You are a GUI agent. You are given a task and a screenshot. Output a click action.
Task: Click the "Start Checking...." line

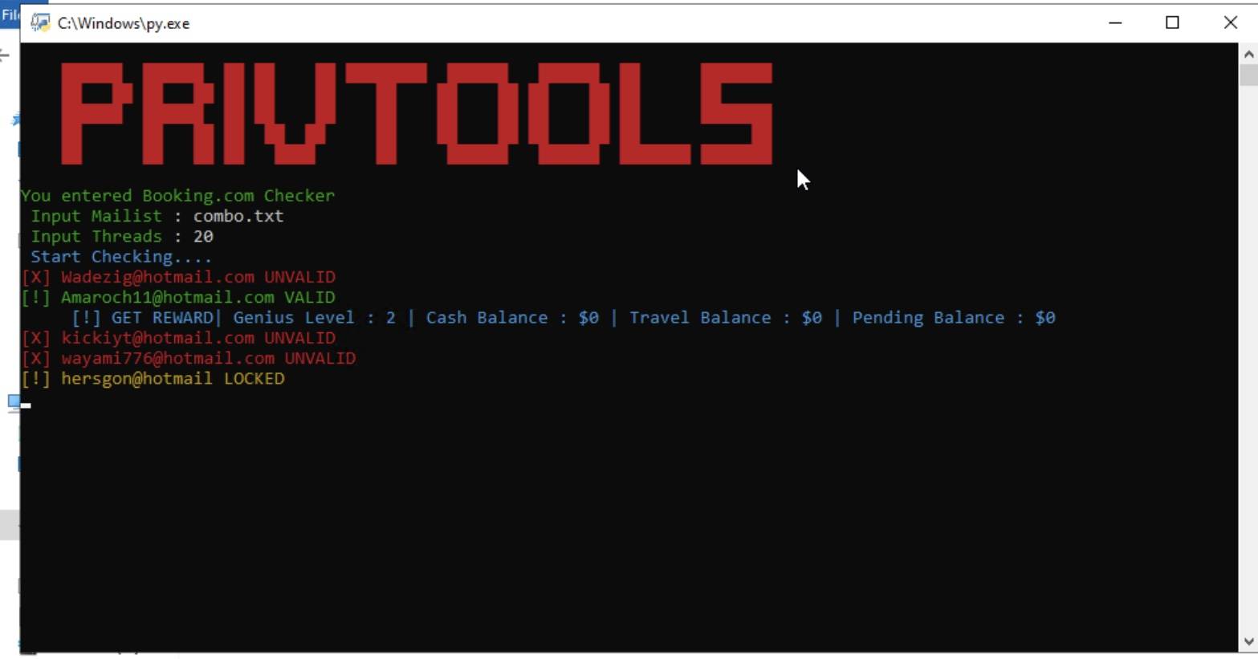coord(121,257)
